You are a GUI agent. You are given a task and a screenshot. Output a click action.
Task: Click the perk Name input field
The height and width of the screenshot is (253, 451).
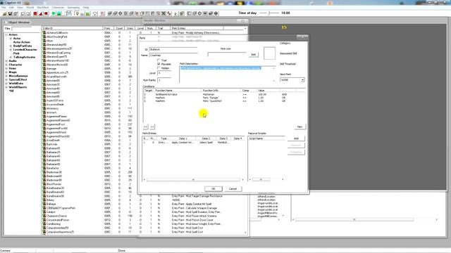pyautogui.click(x=173, y=55)
